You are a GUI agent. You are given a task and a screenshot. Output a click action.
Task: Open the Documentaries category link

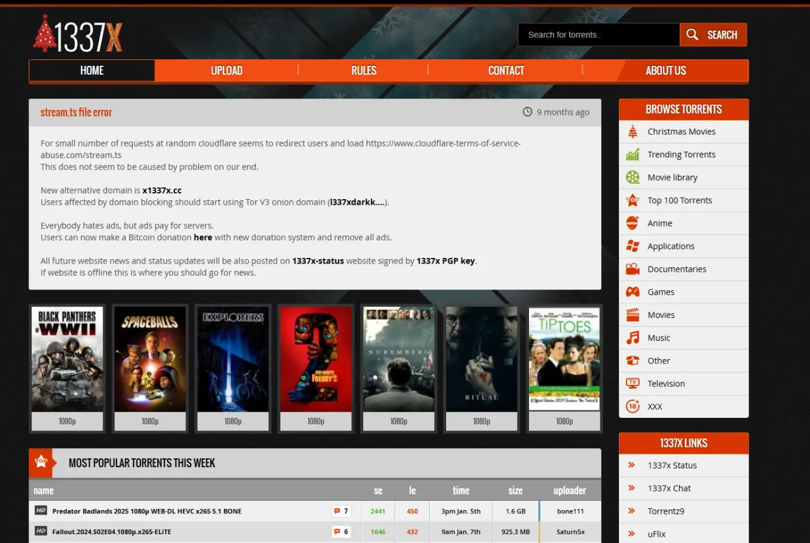click(677, 269)
